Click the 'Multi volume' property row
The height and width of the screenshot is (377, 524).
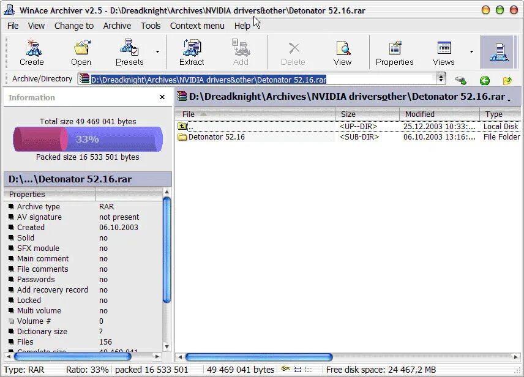pos(83,310)
